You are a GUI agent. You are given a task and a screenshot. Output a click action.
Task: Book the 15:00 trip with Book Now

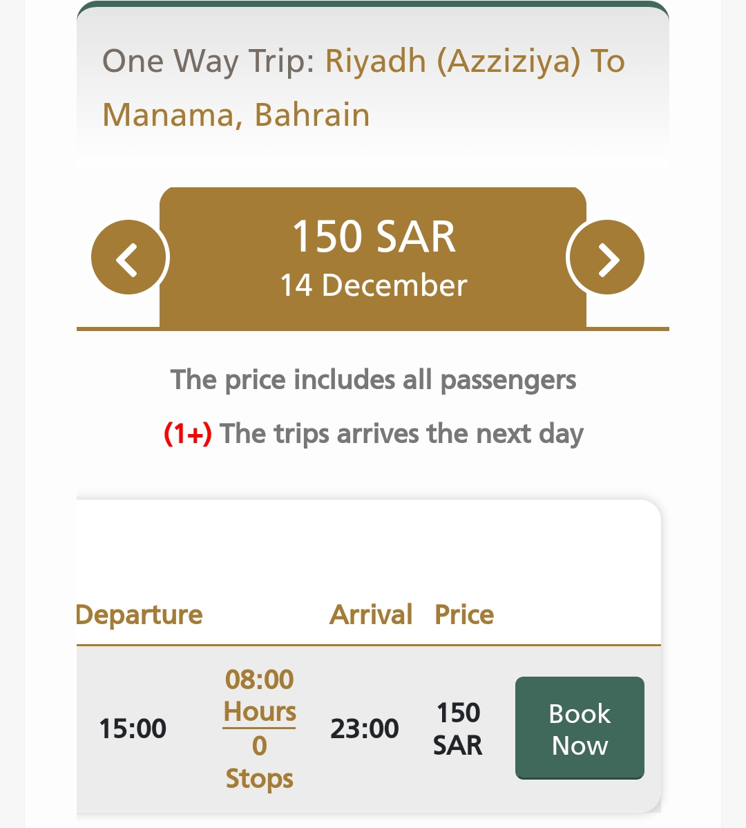click(580, 728)
